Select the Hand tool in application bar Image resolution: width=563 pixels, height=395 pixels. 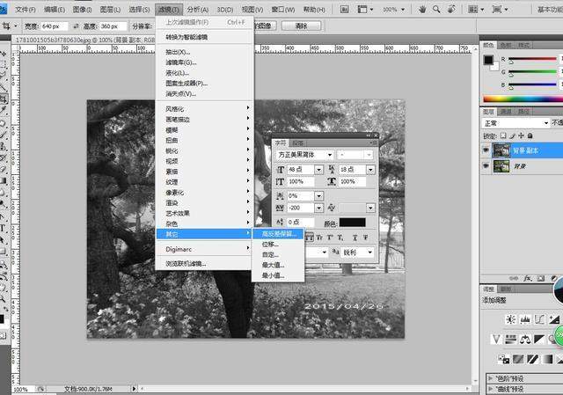coord(422,10)
